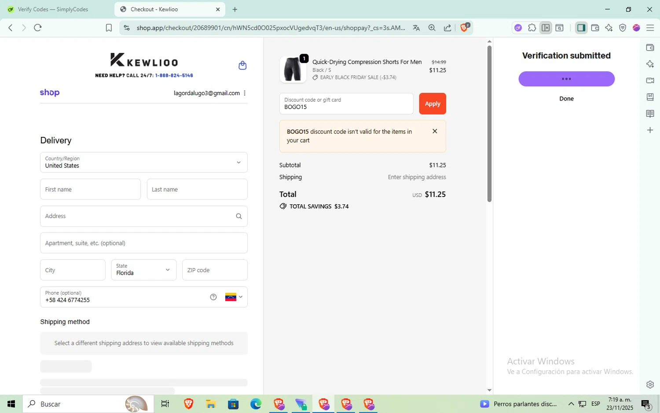The image size is (660, 413).
Task: Open Microsoft Store from the taskbar
Action: coord(233,404)
